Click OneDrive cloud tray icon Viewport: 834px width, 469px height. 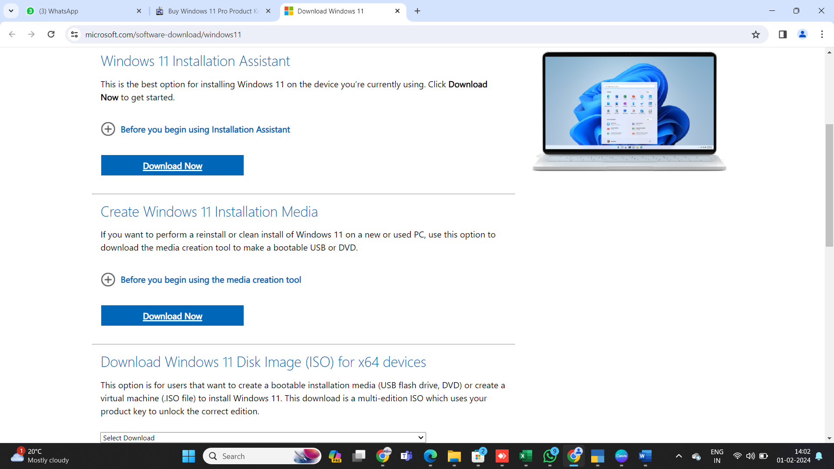[696, 456]
